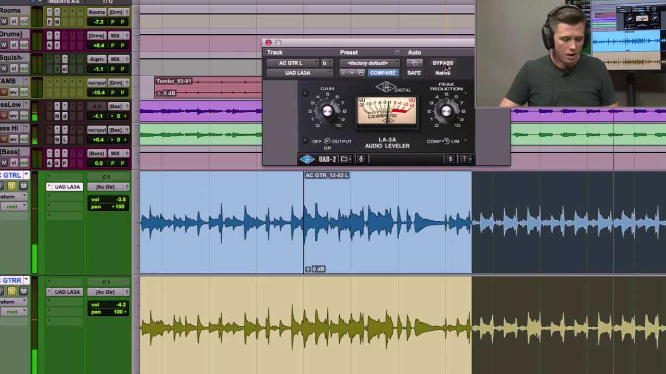The width and height of the screenshot is (666, 374).
Task: Mute the Bass Hi track
Action: [x=4, y=139]
